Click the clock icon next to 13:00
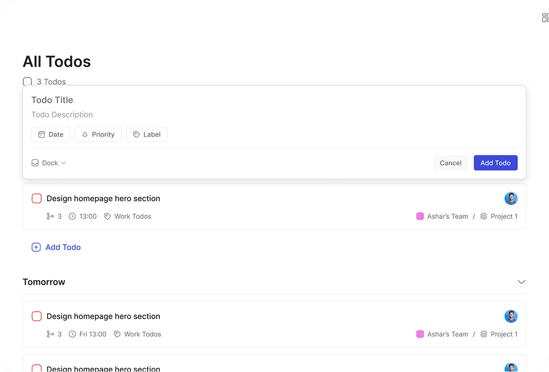The image size is (549, 372). (72, 216)
